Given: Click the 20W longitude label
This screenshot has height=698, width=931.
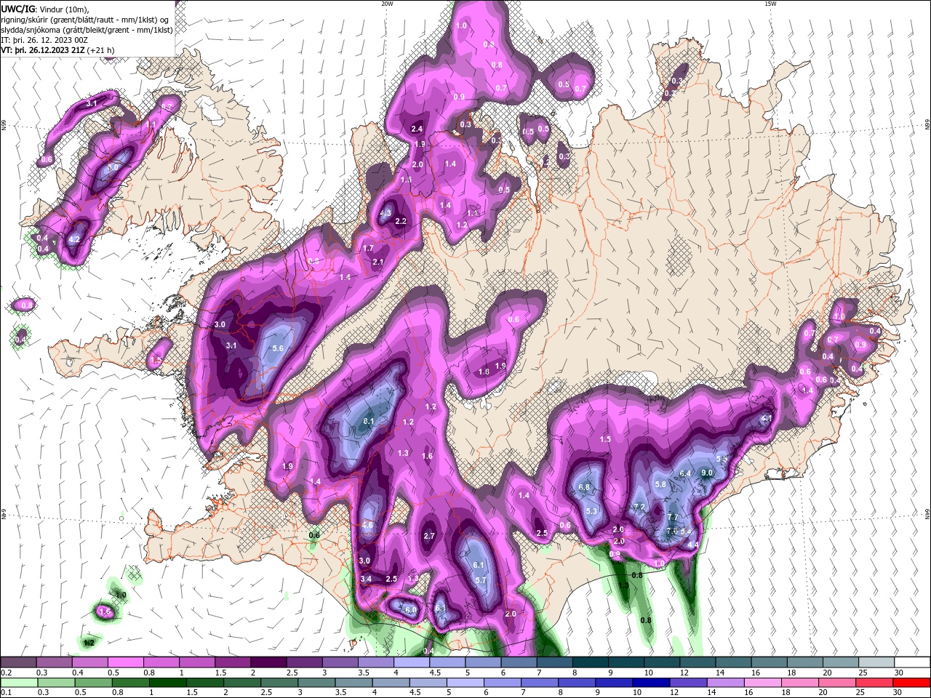Looking at the screenshot, I should 387,4.
